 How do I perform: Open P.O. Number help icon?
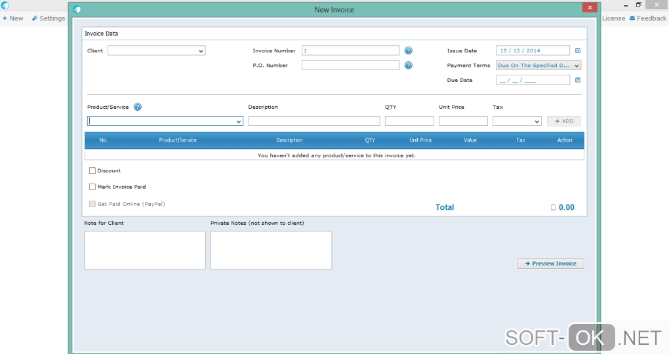[x=409, y=66]
